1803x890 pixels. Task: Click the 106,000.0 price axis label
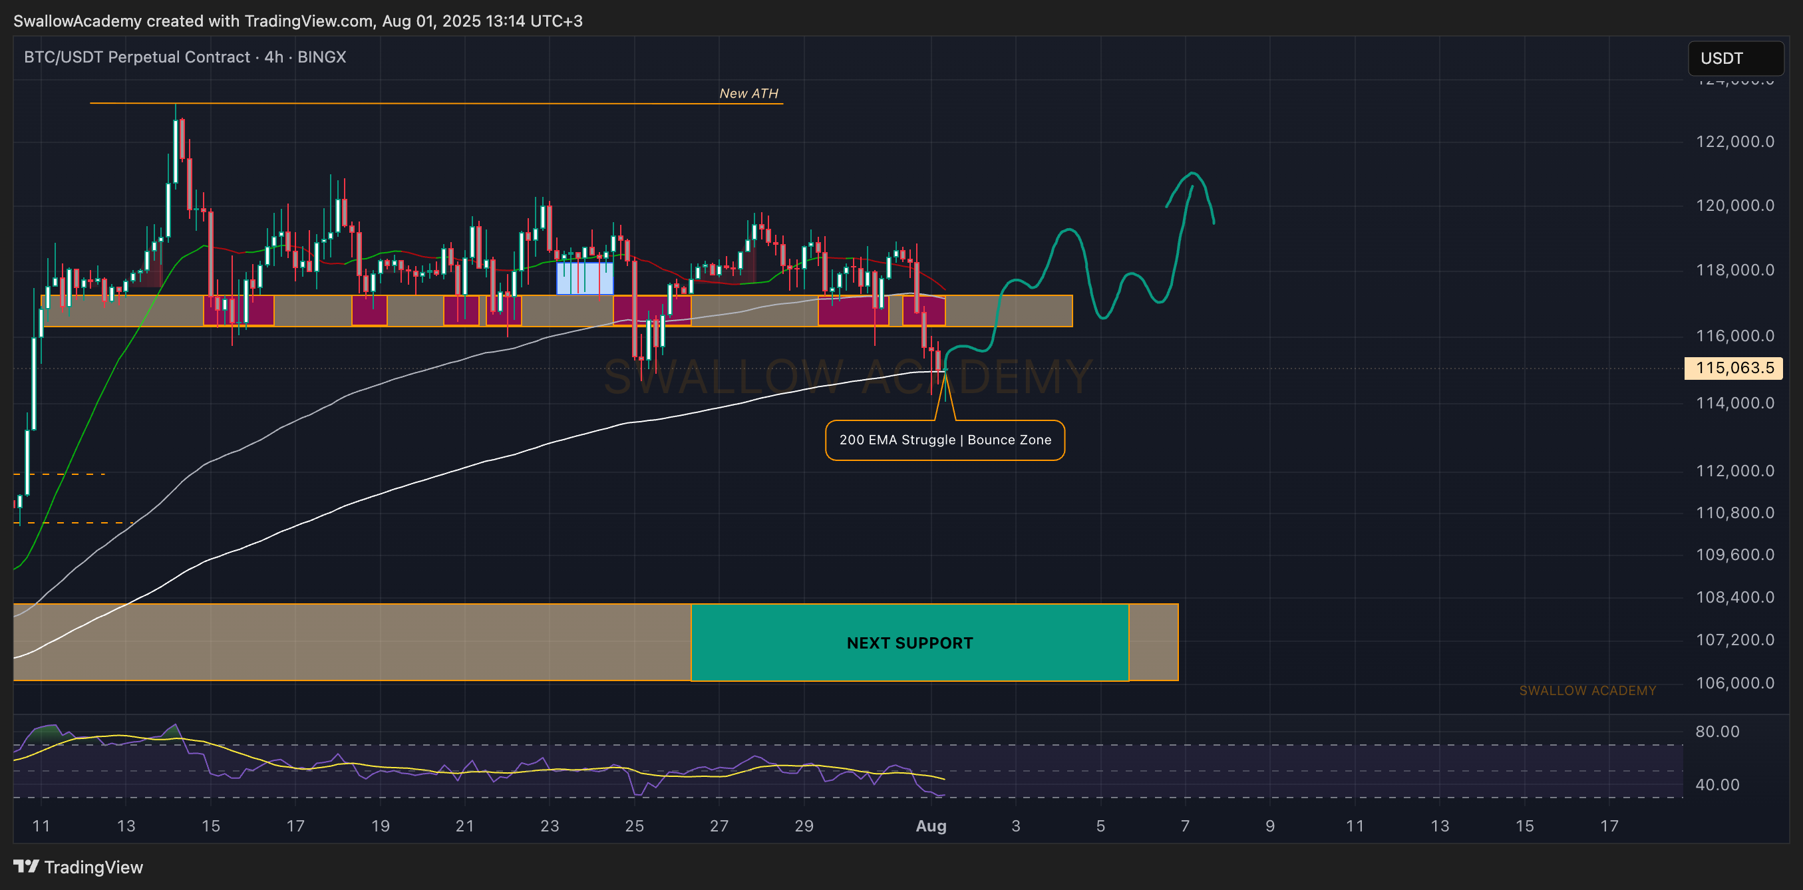tap(1734, 683)
